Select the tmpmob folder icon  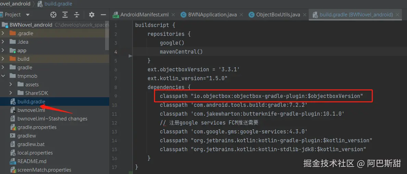coord(12,76)
